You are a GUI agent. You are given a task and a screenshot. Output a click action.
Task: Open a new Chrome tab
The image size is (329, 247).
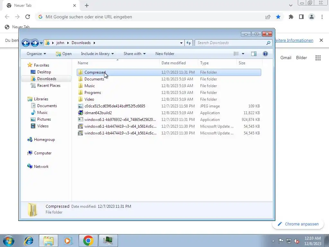[87, 5]
